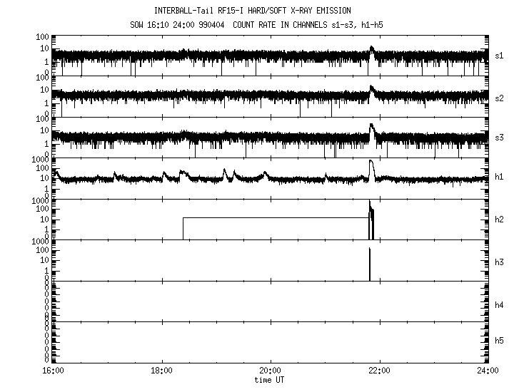The height and width of the screenshot is (392, 514).
Task: Select the 22:00 time axis tick label
Action: point(379,371)
